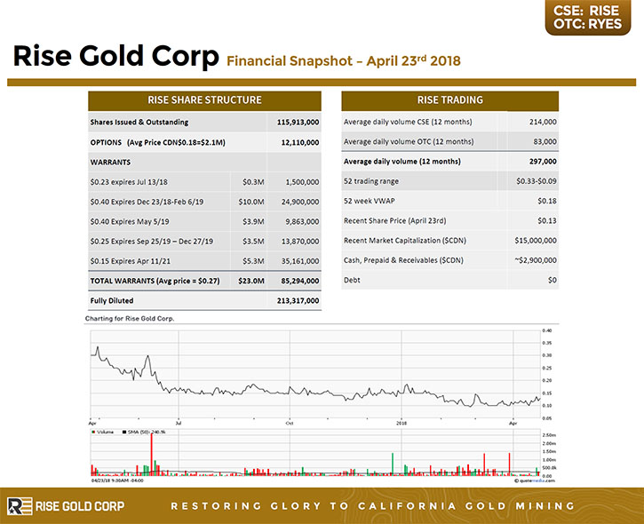
Task: Click the Jul label on chart axis
Action: coord(179,423)
